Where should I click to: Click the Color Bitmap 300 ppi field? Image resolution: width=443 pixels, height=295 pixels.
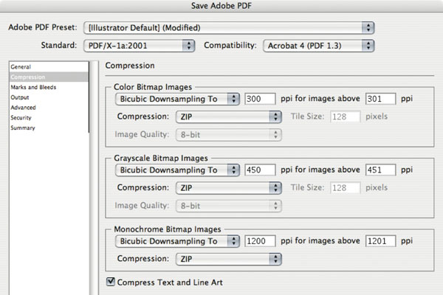(260, 99)
